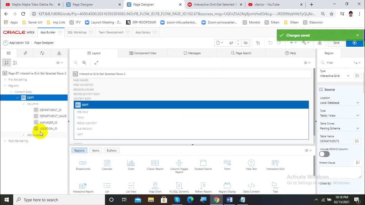Open the page selector dropdown
Screen dimensions: 365x205
tap(220, 43)
